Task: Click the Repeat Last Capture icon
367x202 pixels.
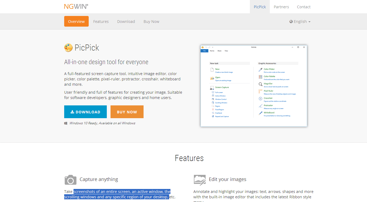Action: click(x=213, y=116)
